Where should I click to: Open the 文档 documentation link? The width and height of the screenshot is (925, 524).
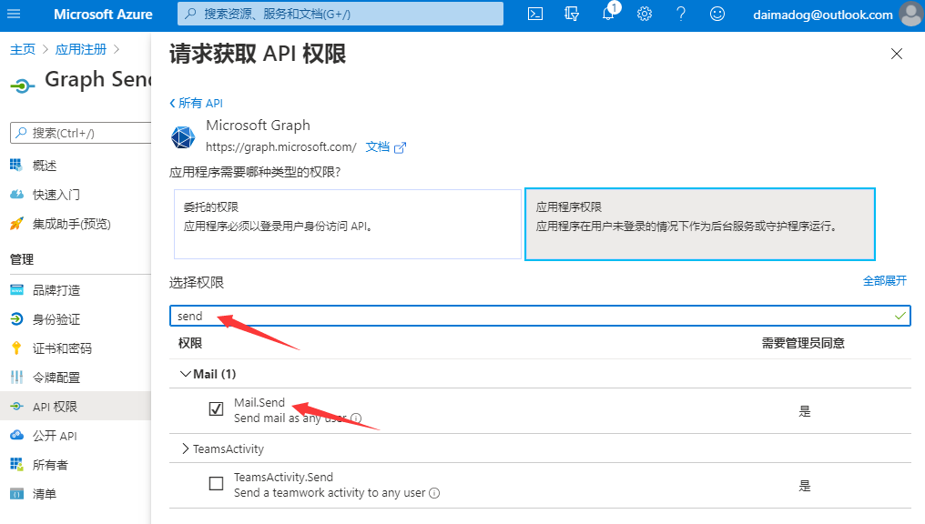tap(378, 146)
